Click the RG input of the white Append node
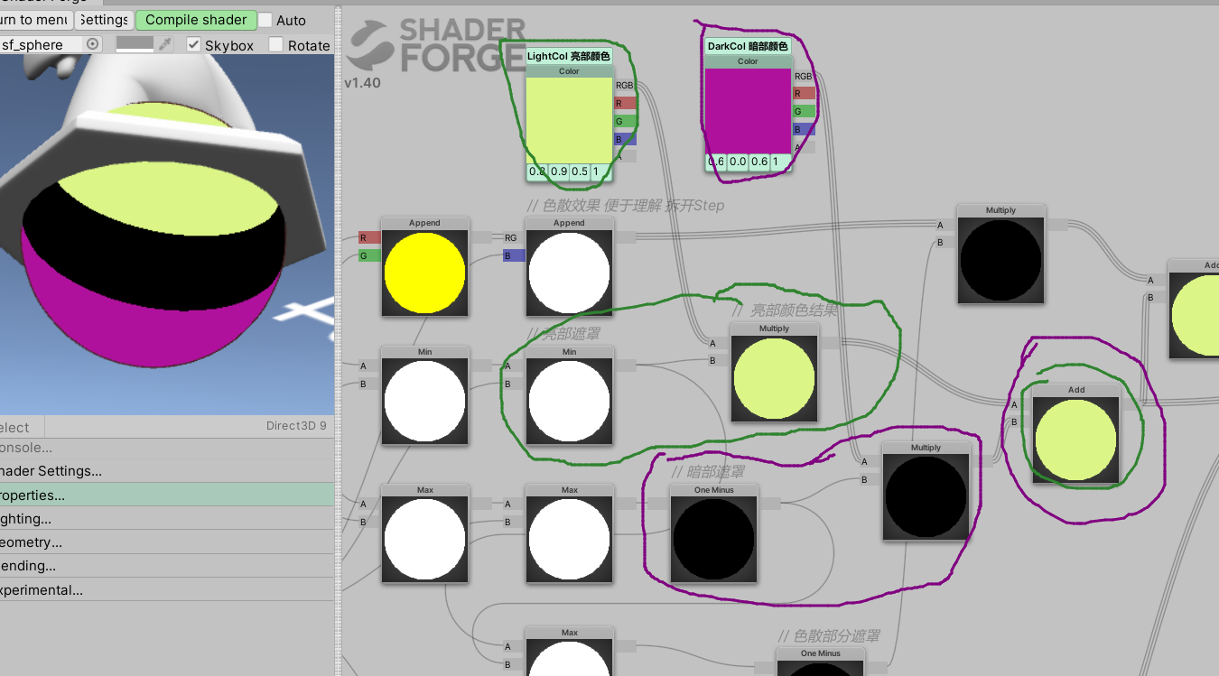 click(513, 237)
